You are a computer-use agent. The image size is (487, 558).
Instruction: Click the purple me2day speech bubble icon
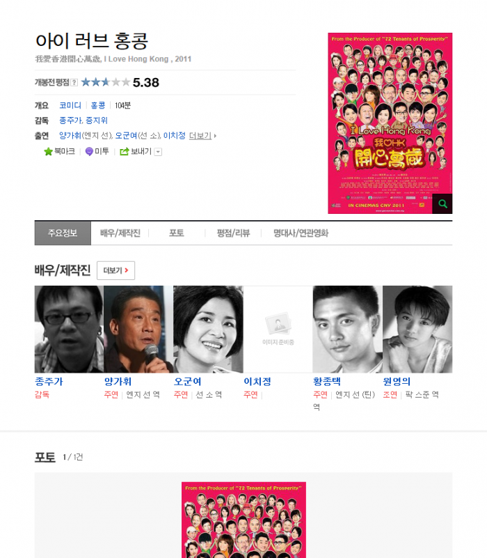pos(89,152)
